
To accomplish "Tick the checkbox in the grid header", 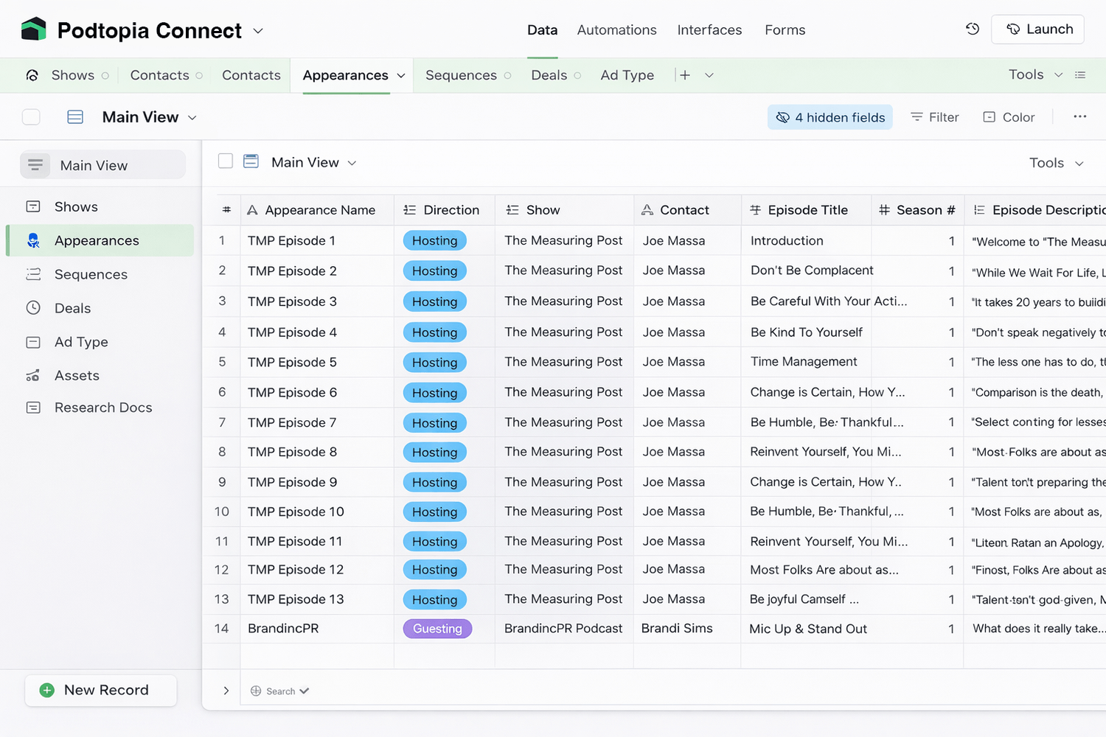I will point(226,161).
